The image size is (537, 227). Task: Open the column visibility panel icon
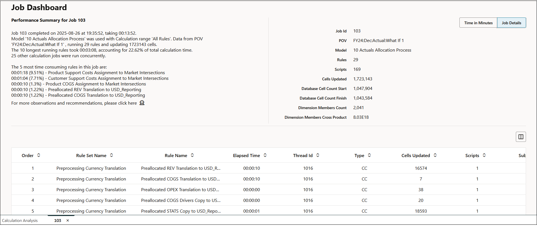tap(521, 137)
